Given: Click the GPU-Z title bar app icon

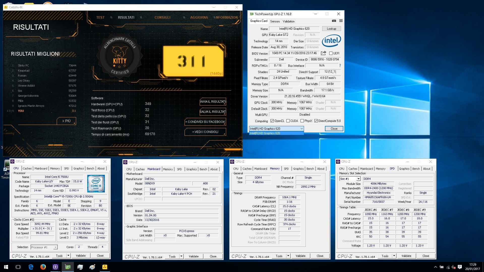Looking at the screenshot, I should [251, 14].
